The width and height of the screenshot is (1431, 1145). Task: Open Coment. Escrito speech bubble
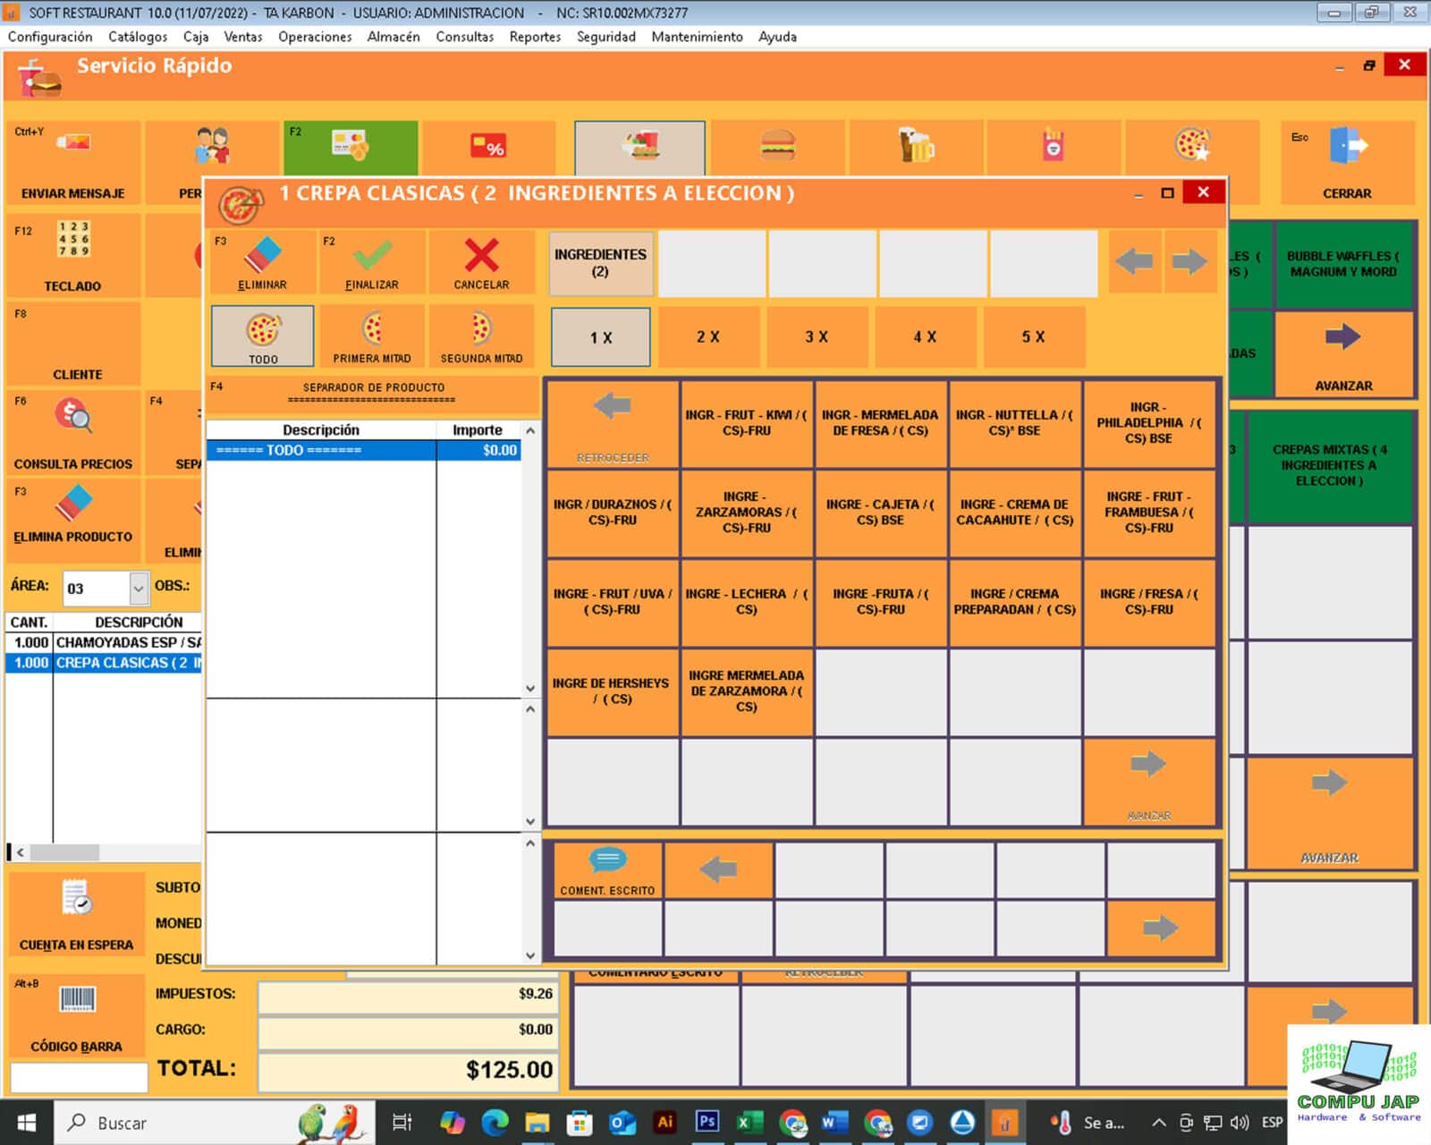pos(608,869)
